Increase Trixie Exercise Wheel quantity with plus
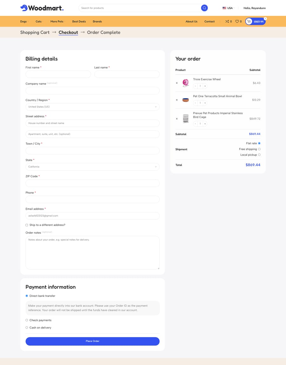The width and height of the screenshot is (286, 365). [205, 86]
